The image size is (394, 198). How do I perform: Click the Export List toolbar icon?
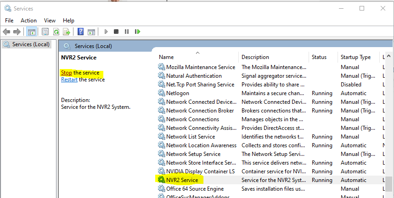coord(67,32)
